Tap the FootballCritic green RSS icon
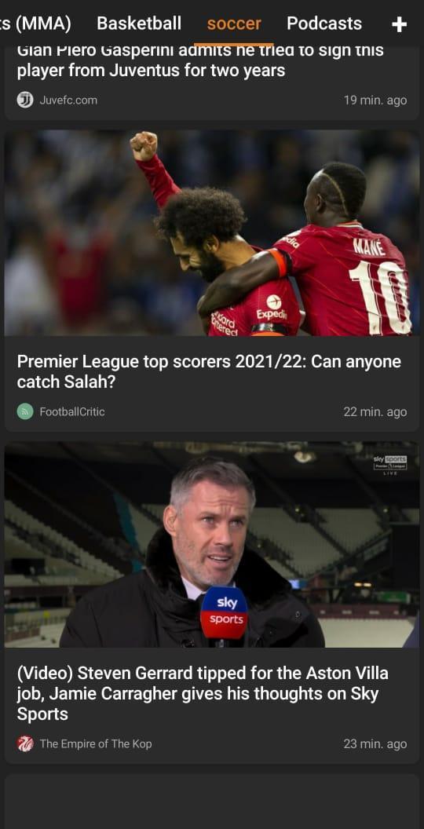The image size is (424, 829). click(x=25, y=411)
